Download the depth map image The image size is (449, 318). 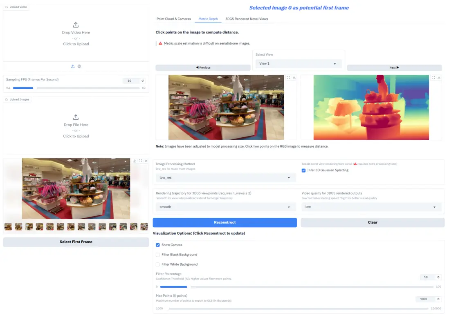[439, 78]
